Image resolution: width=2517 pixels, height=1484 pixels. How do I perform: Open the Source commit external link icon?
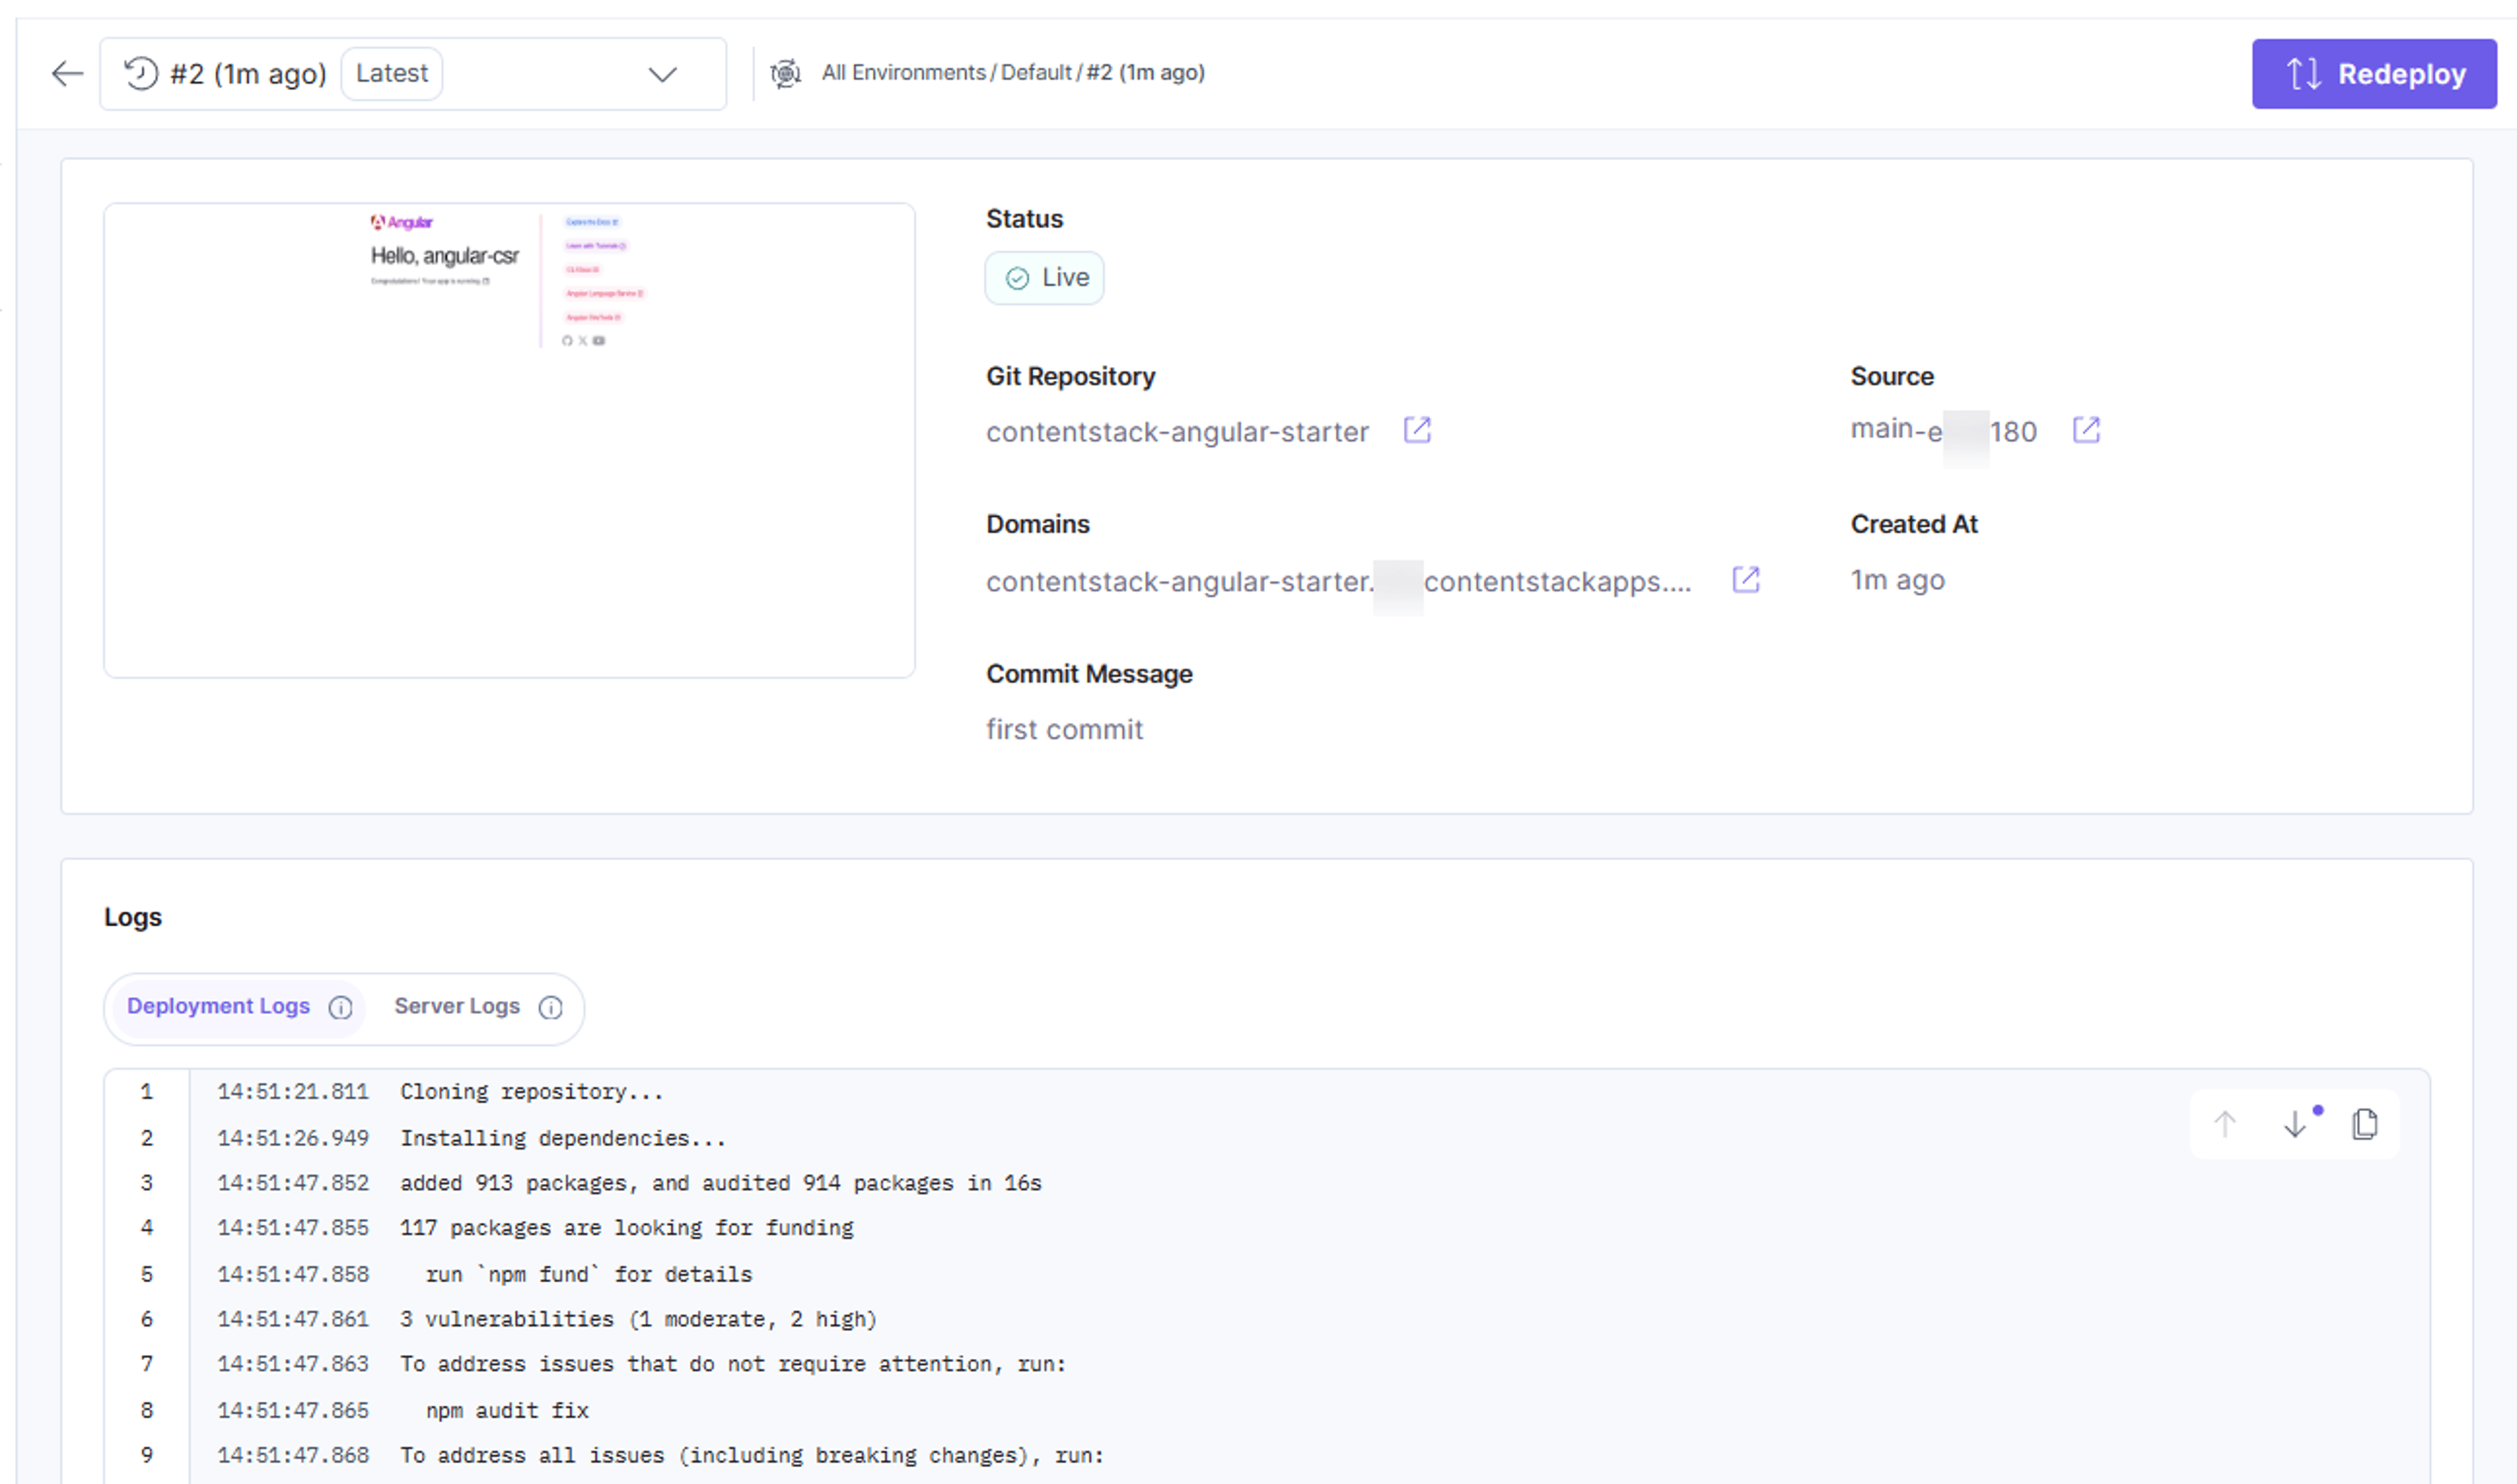(2086, 430)
